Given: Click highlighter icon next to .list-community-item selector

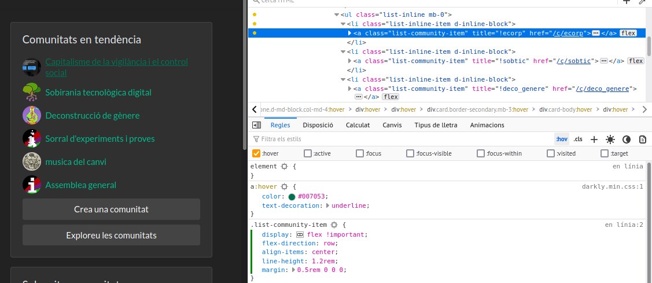Looking at the screenshot, I should [334, 225].
